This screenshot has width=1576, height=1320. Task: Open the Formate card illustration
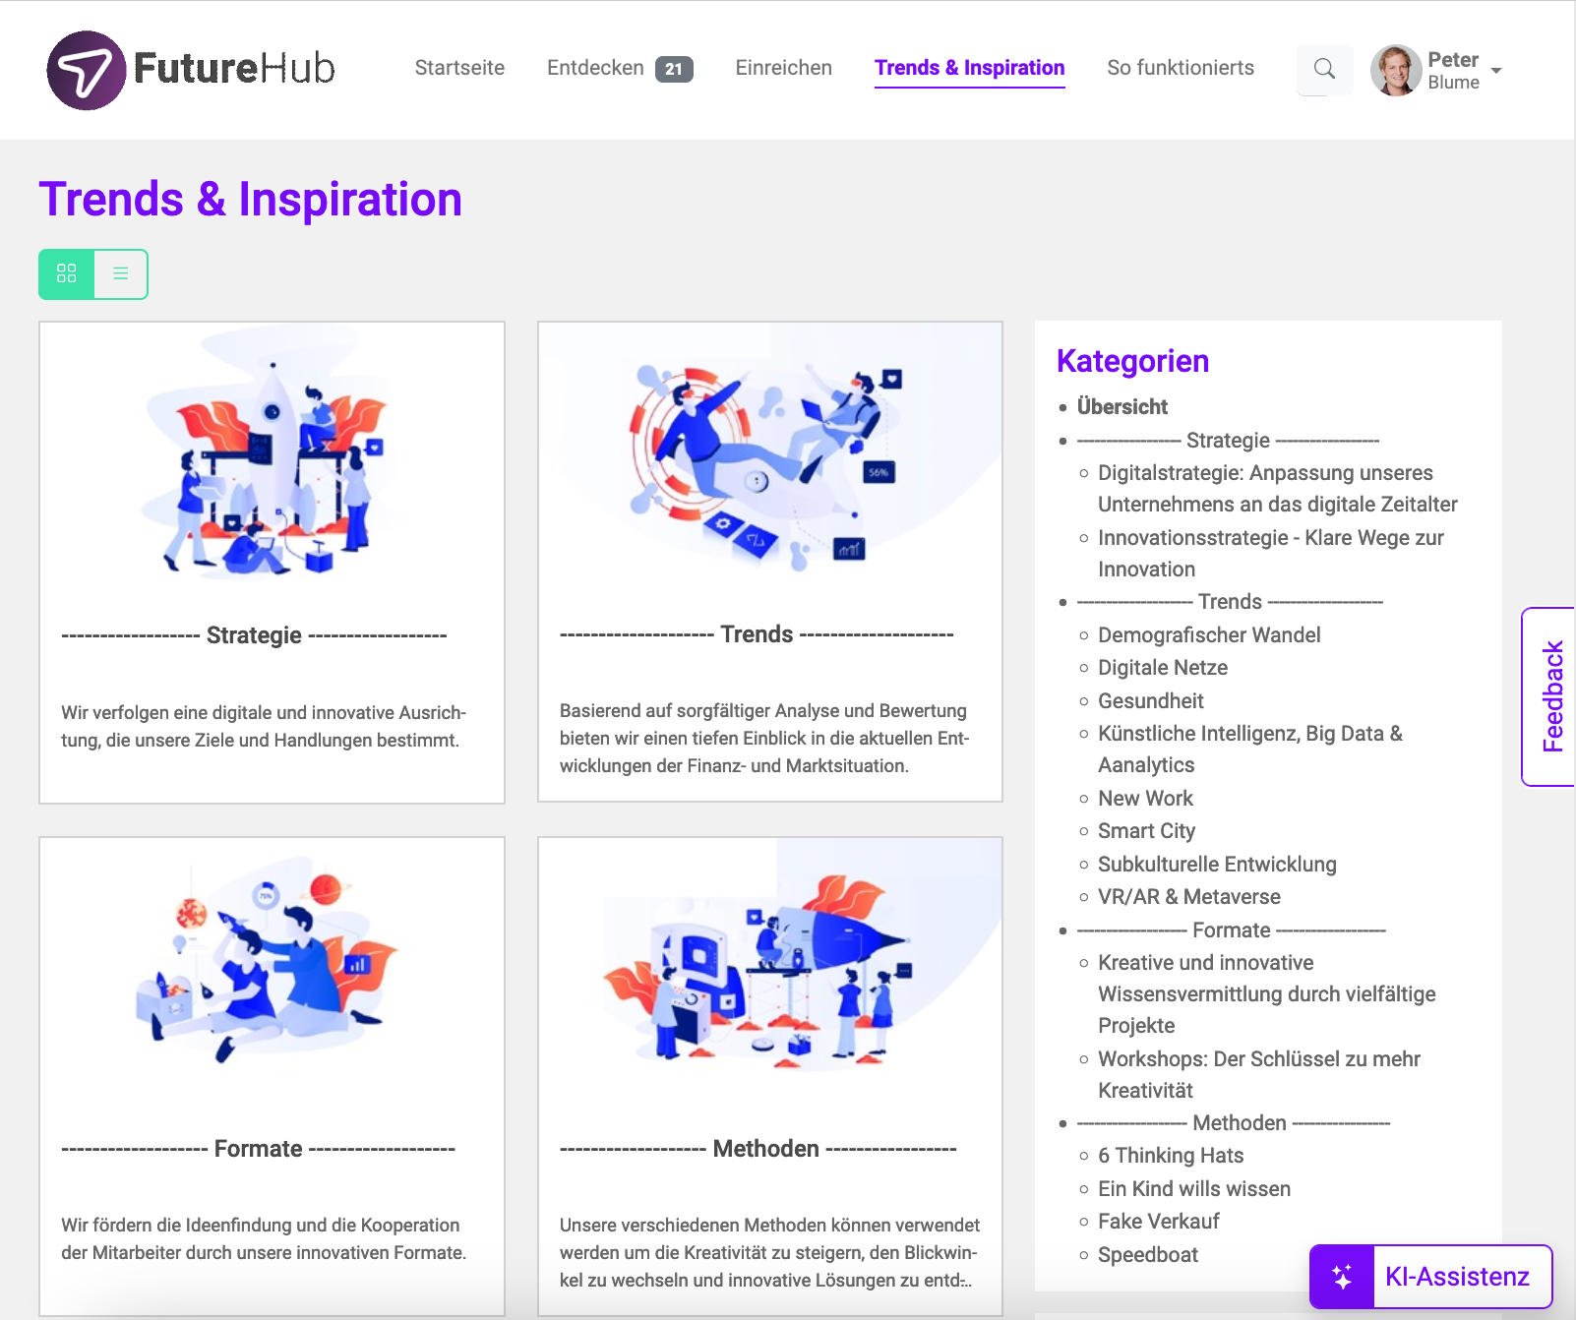pos(272,964)
